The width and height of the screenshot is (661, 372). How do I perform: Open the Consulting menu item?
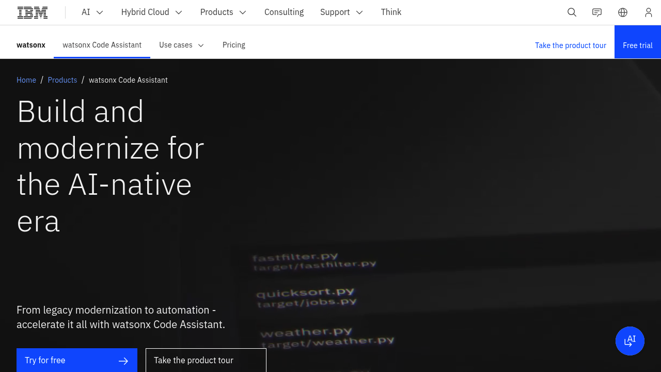tap(284, 12)
